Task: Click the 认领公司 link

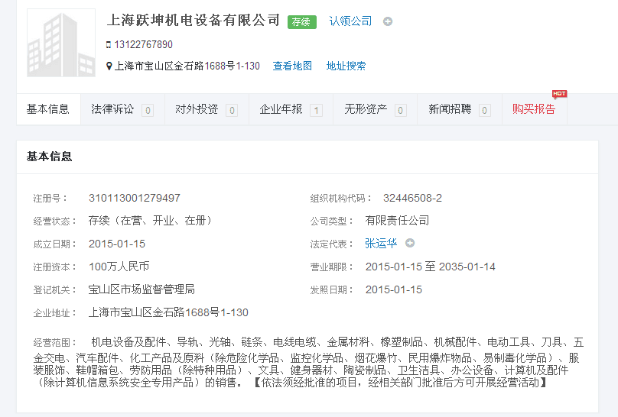Action: point(350,21)
